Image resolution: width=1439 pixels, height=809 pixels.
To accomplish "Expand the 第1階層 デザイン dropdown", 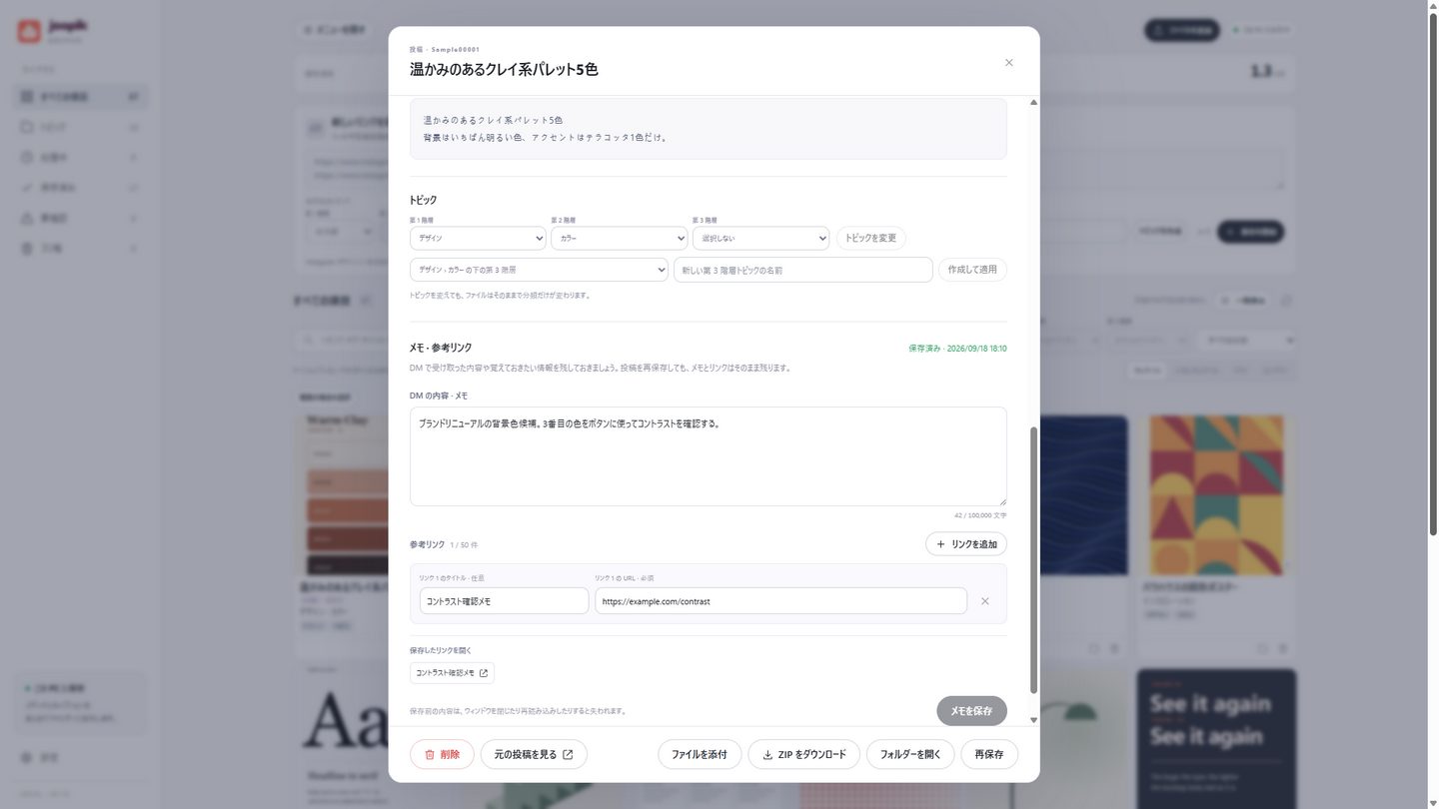I will point(478,239).
